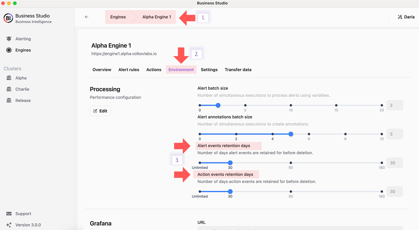
Task: Set Alert batch size slider to 10
Action: 291,105
